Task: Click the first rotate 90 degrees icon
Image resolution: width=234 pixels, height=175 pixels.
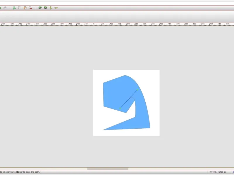Action: 40,8
